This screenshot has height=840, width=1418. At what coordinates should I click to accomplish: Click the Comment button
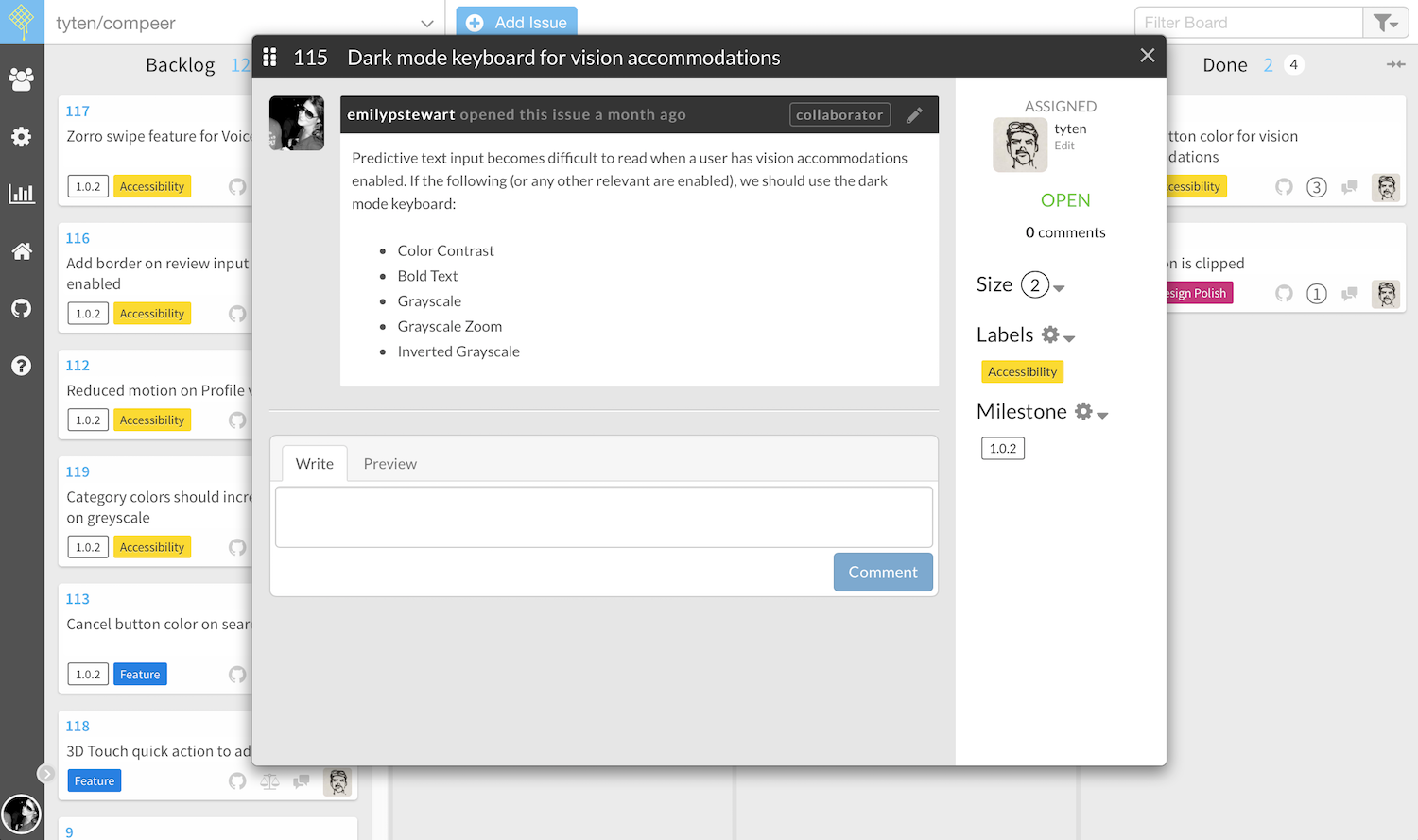883,573
